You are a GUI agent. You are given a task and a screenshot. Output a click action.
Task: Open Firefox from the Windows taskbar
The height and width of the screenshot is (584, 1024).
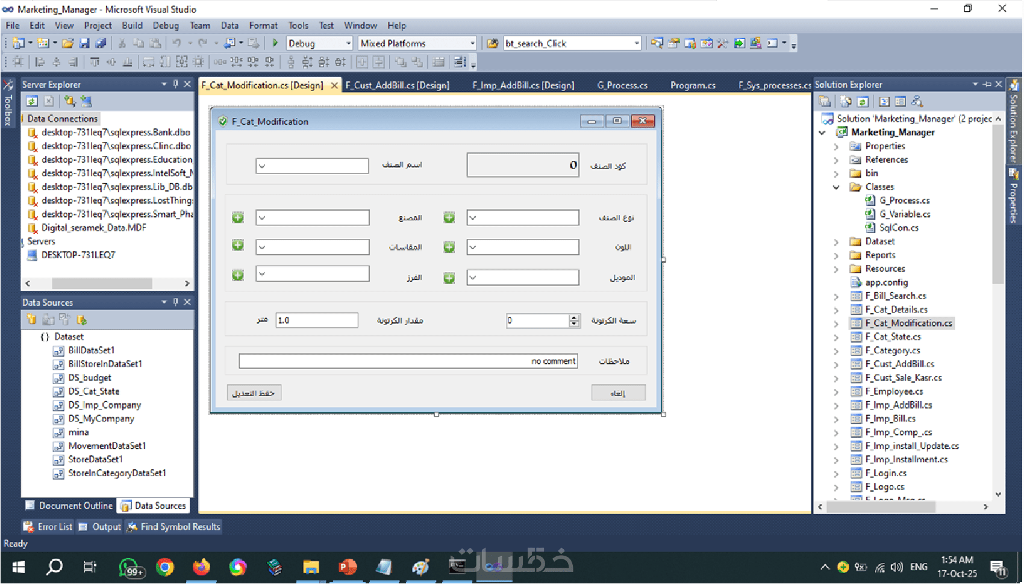[201, 567]
